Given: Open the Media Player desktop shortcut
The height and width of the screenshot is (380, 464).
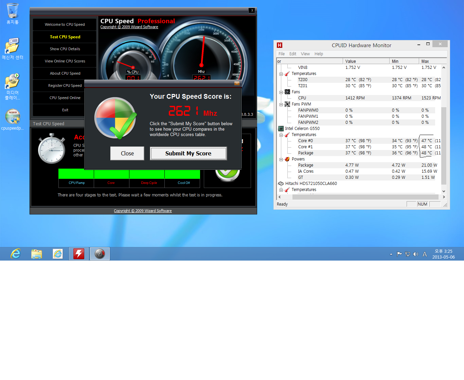Looking at the screenshot, I should (x=13, y=87).
